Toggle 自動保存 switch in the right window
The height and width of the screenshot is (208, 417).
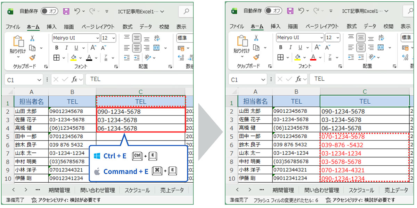pyautogui.click(x=273, y=11)
